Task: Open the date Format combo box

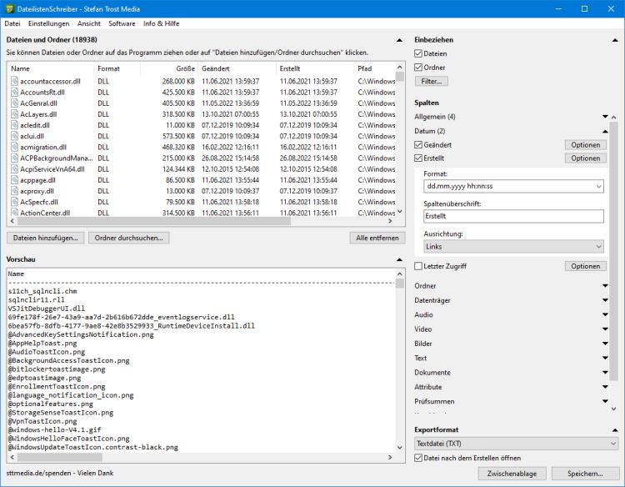Action: point(512,187)
